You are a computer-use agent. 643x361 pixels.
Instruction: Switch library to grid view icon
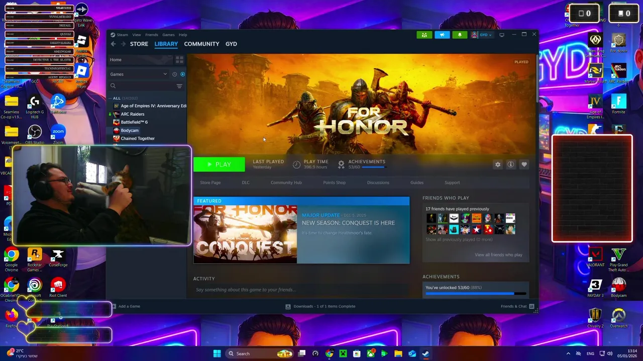(179, 60)
